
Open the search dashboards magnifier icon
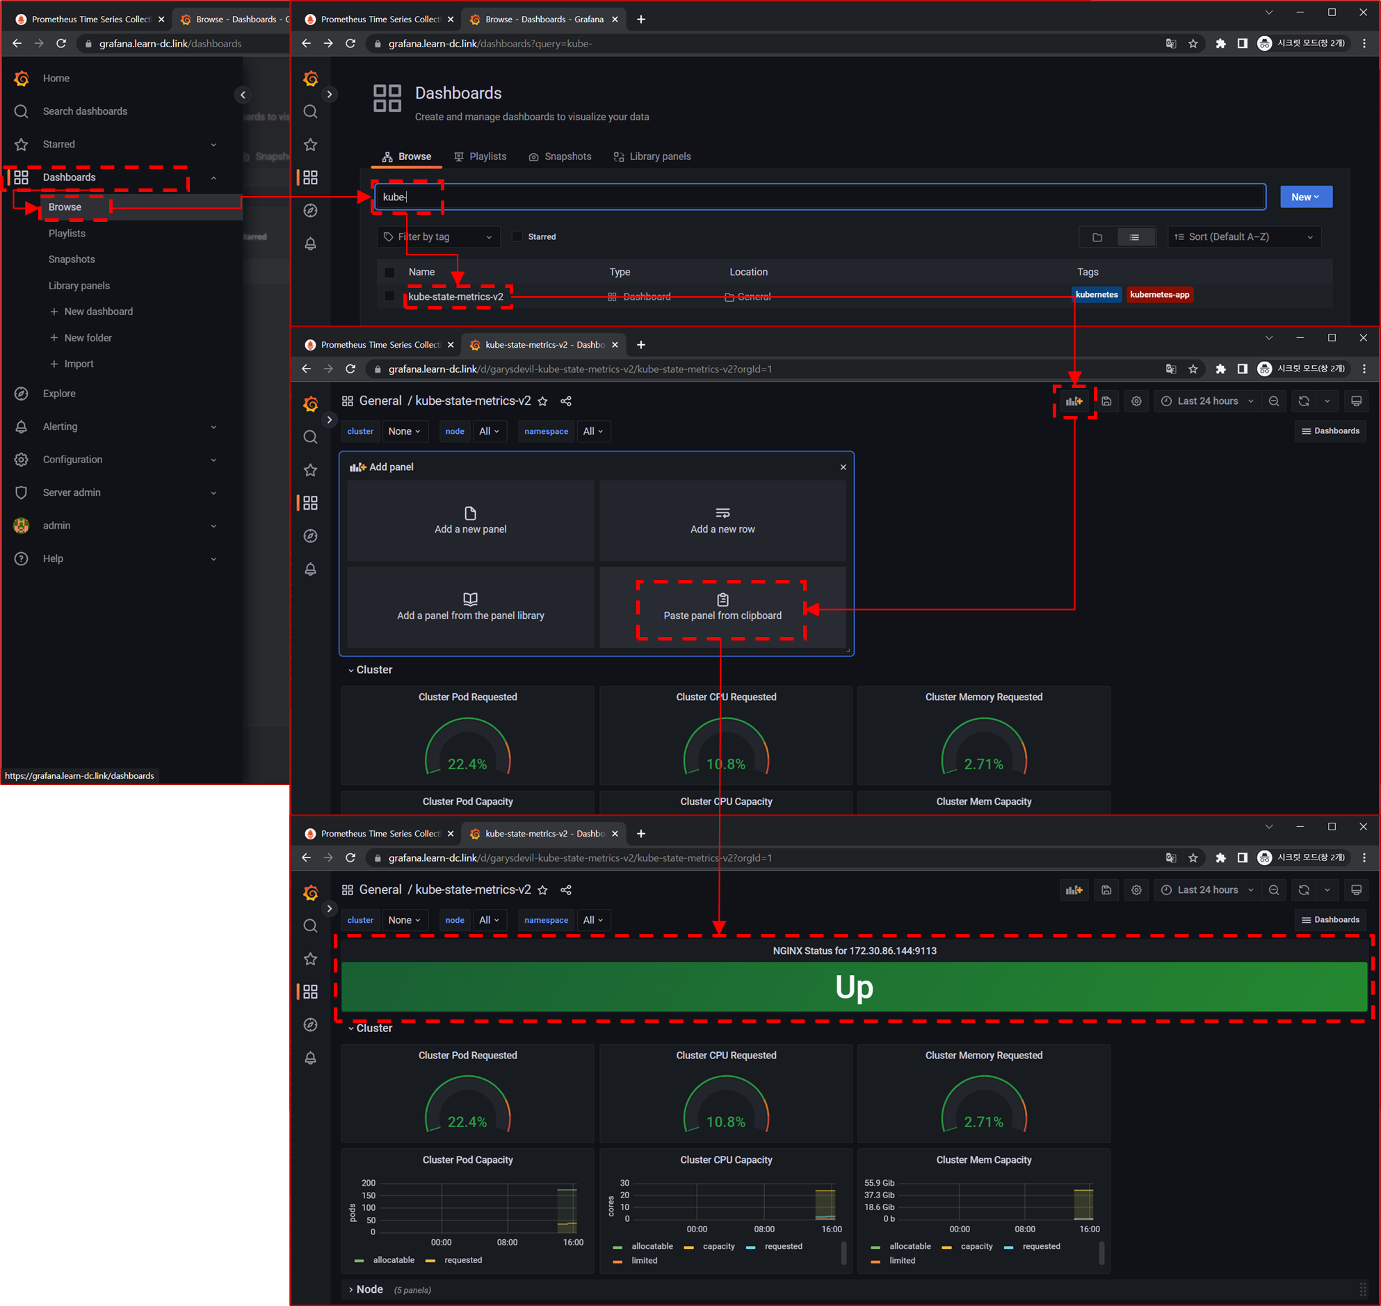(x=21, y=111)
